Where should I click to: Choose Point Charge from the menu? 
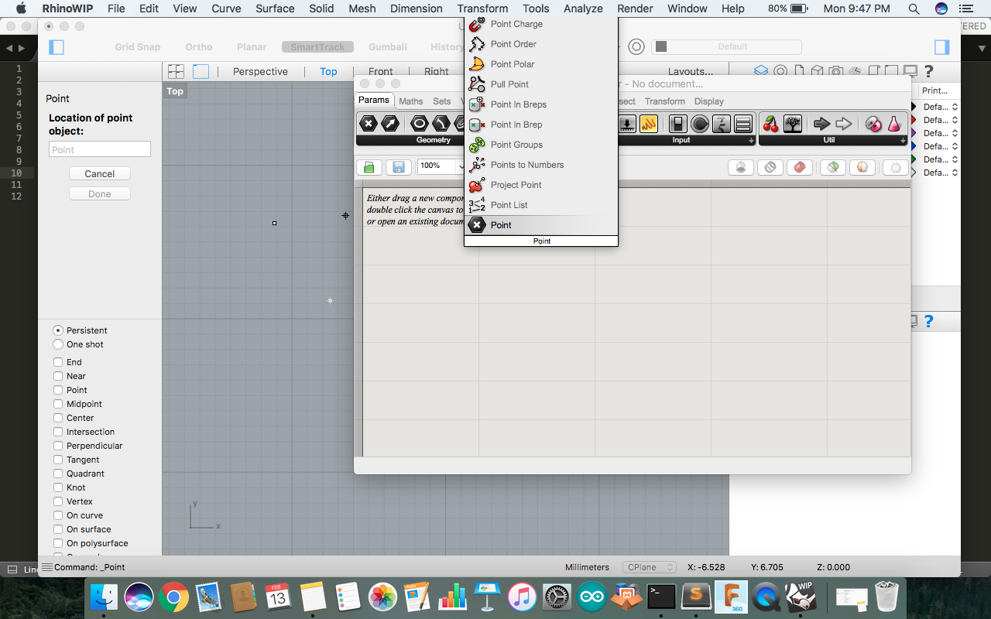coord(541,24)
